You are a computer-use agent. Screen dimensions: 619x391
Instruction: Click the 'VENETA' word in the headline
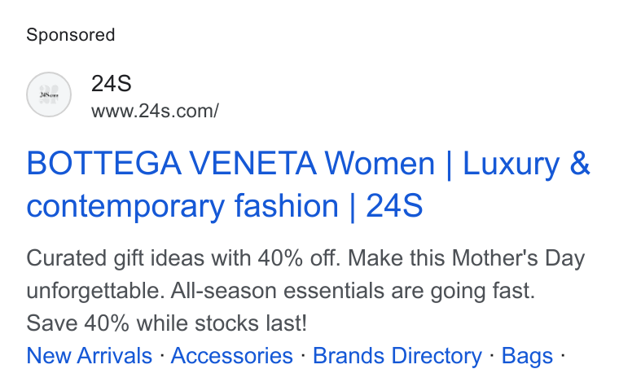[252, 164]
